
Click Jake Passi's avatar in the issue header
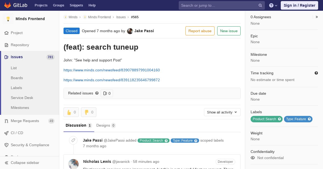pos(130,31)
